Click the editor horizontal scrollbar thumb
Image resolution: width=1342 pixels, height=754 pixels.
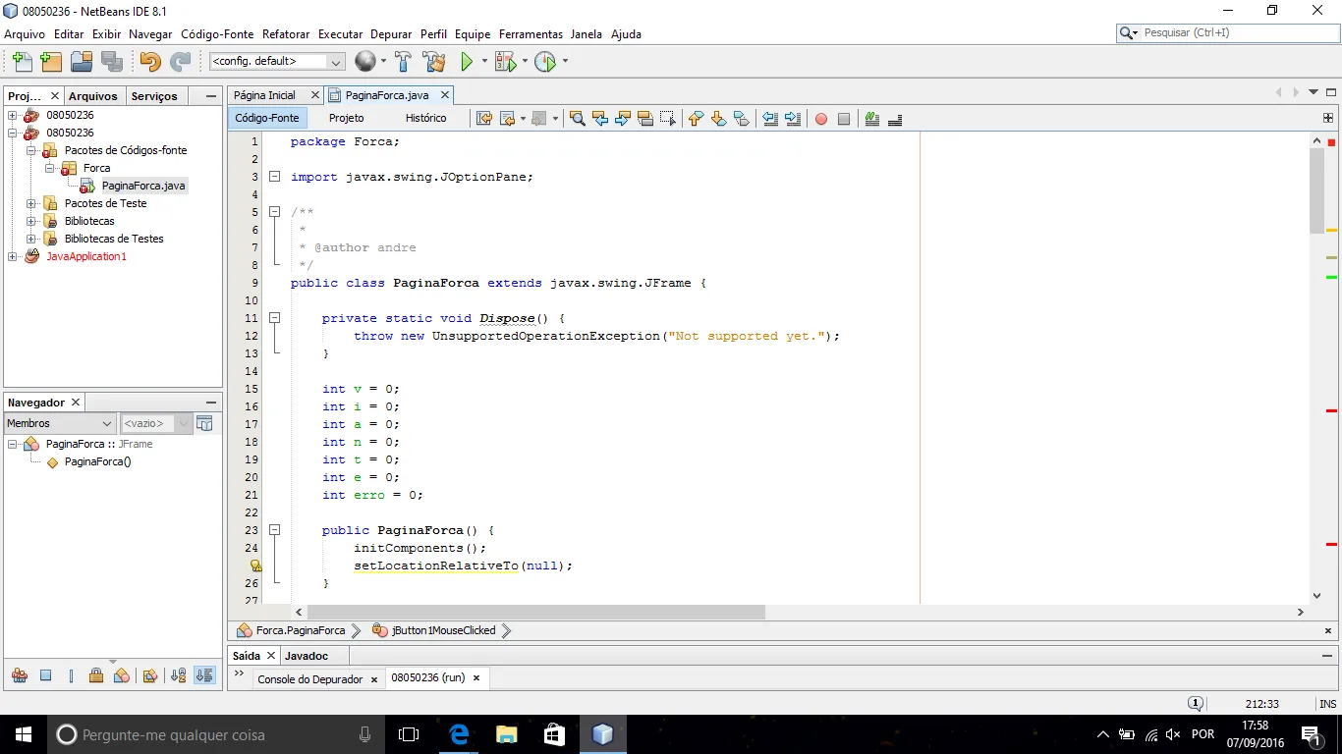pos(535,612)
